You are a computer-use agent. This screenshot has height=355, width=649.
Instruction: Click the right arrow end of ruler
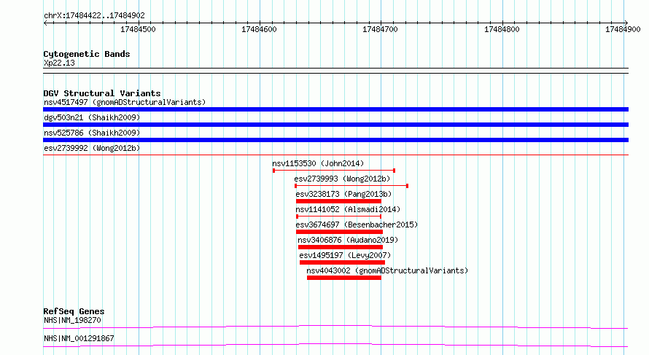(626, 23)
